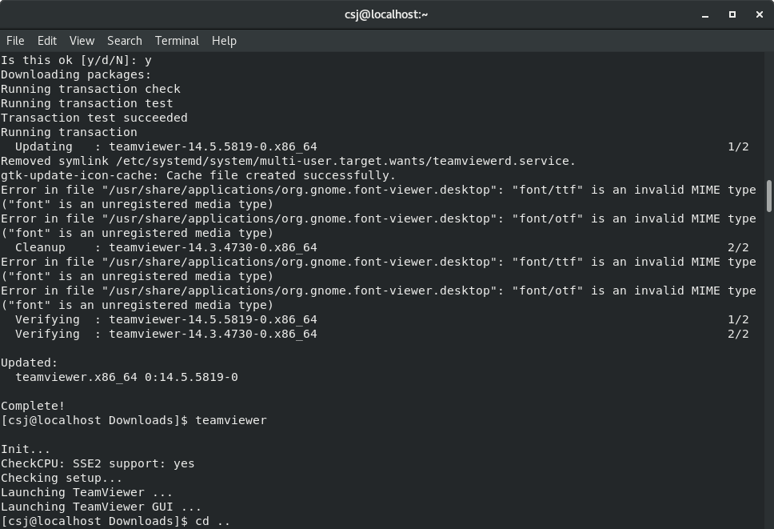Open the Edit menu
Screen dimensions: 774x529
pos(47,41)
